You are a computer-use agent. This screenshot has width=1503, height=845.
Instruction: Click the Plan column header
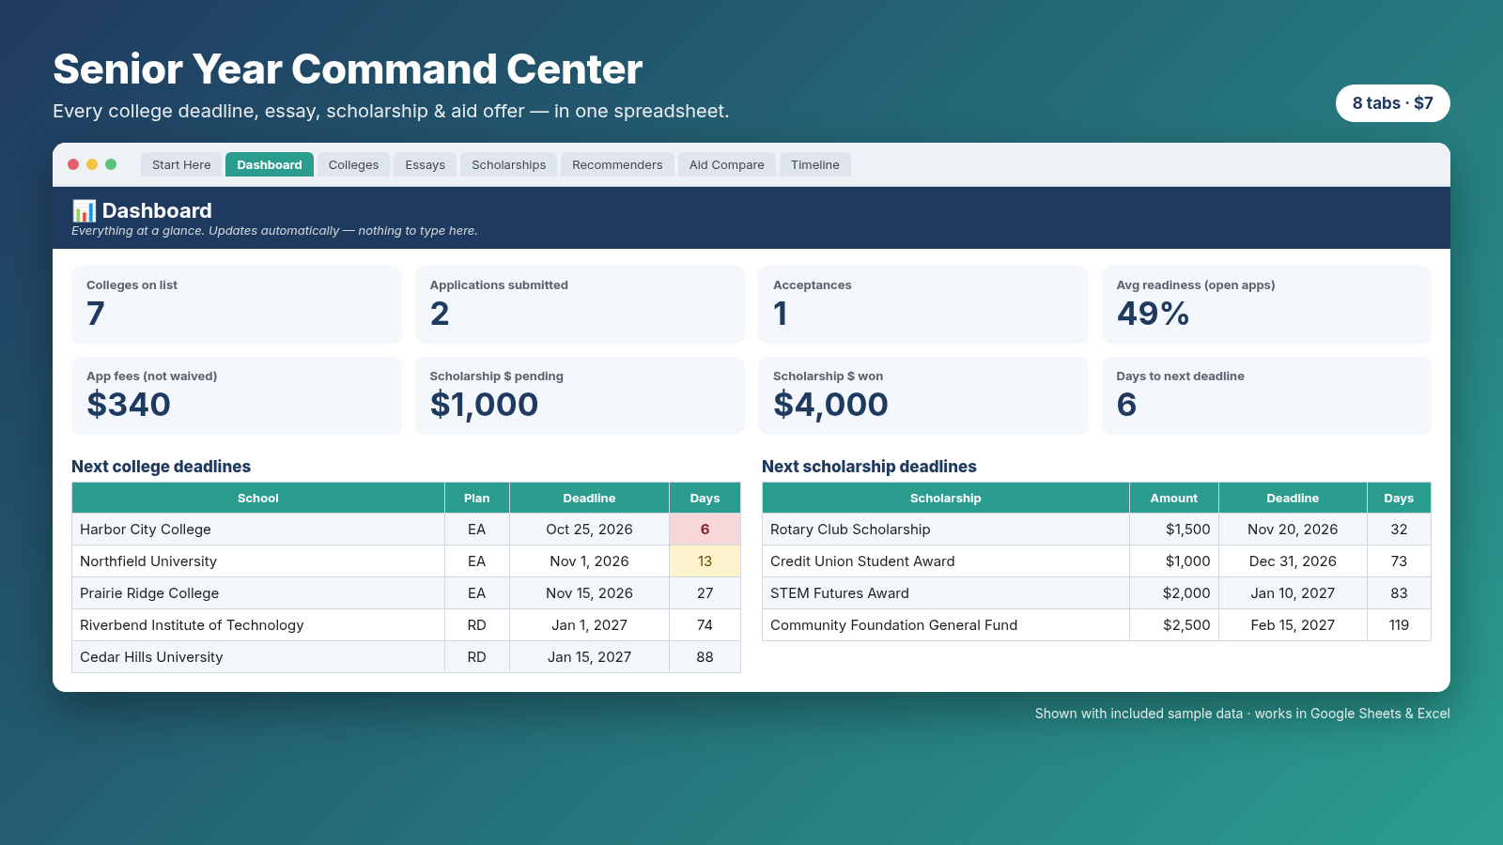[477, 498]
